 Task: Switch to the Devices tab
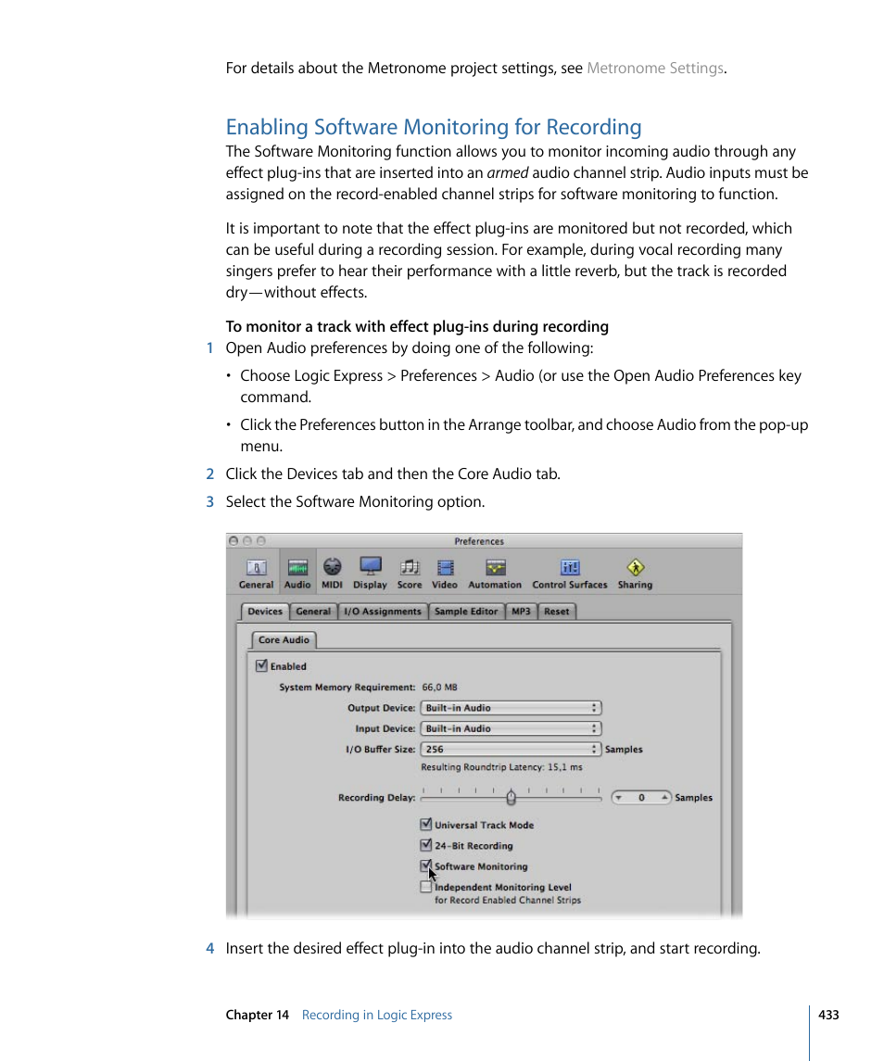[x=265, y=611]
